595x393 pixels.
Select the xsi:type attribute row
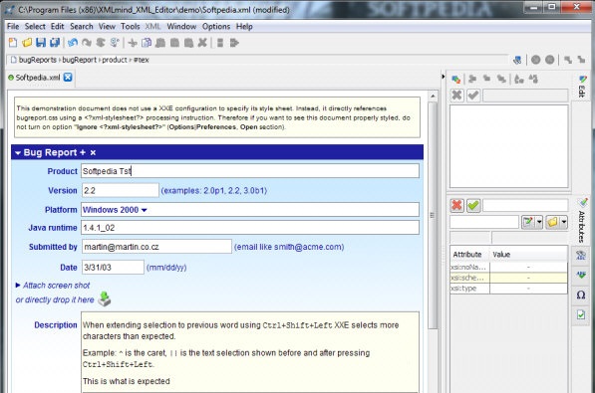click(508, 289)
